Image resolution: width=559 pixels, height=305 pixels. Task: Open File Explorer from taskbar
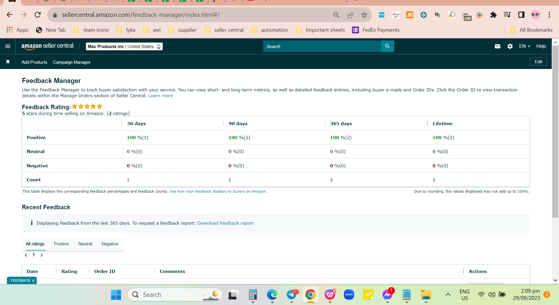click(x=426, y=295)
